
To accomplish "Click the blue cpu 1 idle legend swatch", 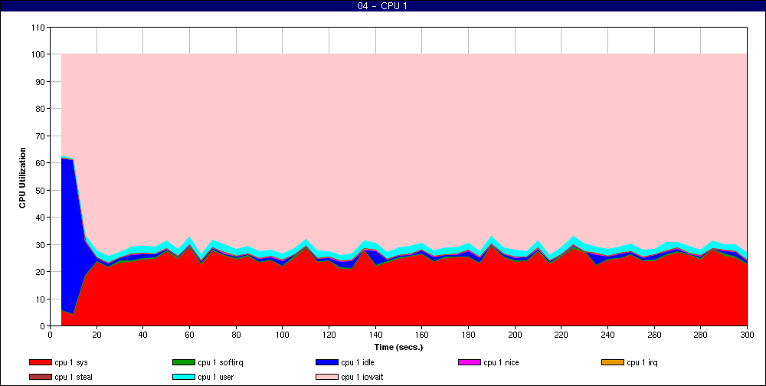I will tap(327, 362).
